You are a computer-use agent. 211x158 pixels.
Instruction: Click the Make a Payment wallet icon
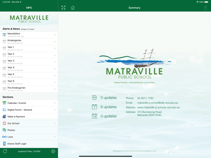(4, 116)
